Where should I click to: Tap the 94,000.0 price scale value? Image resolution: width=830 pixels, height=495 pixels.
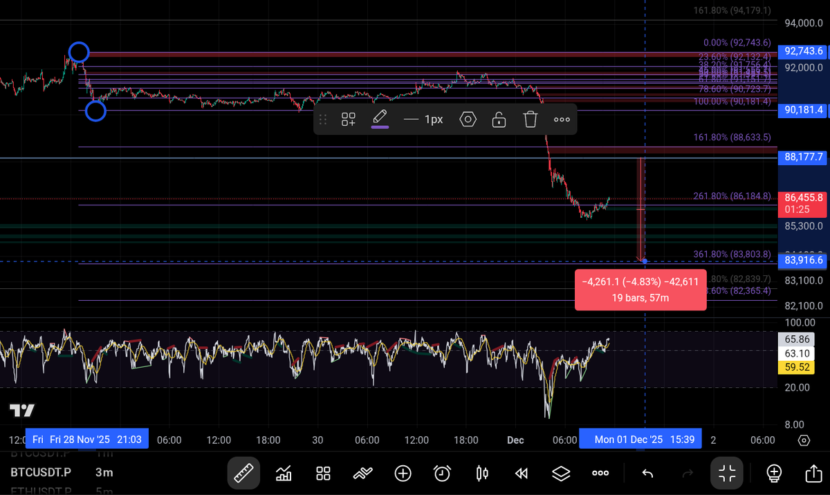804,23
